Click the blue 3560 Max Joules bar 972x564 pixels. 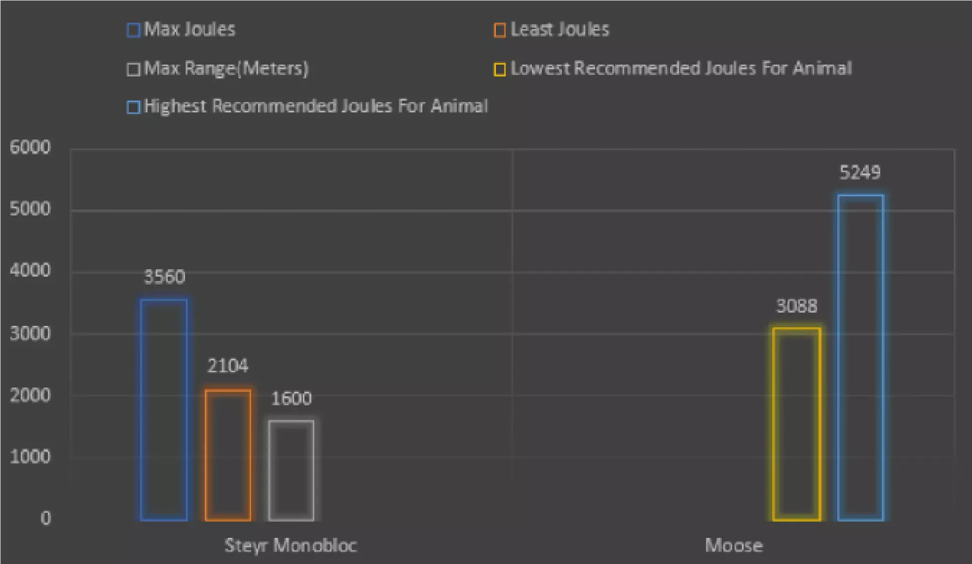pyautogui.click(x=164, y=409)
